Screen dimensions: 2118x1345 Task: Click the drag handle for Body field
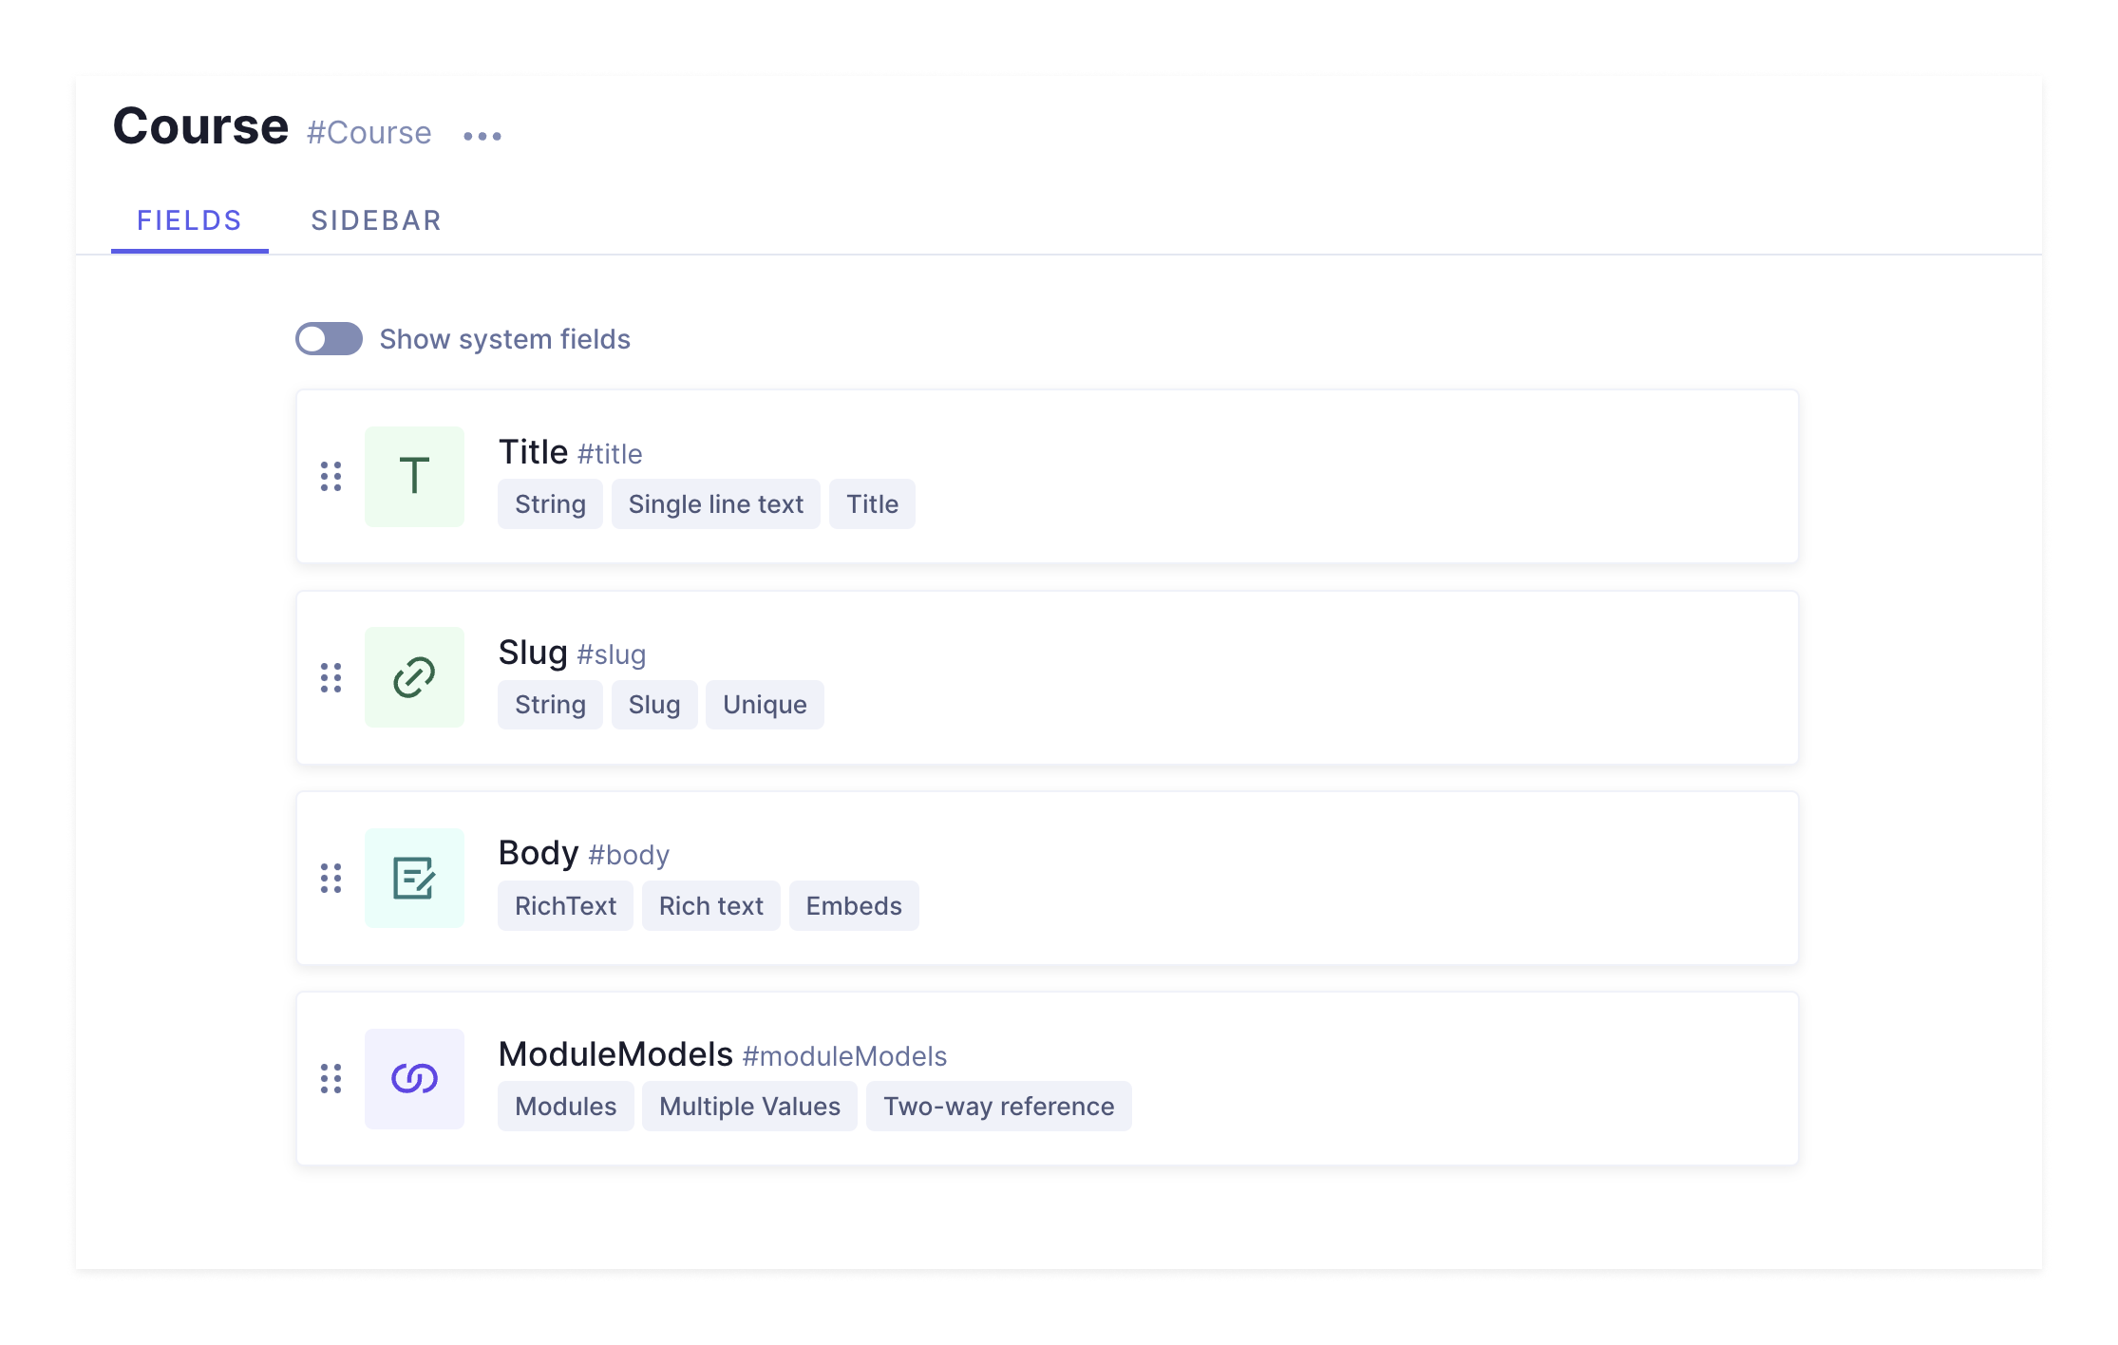coord(331,879)
